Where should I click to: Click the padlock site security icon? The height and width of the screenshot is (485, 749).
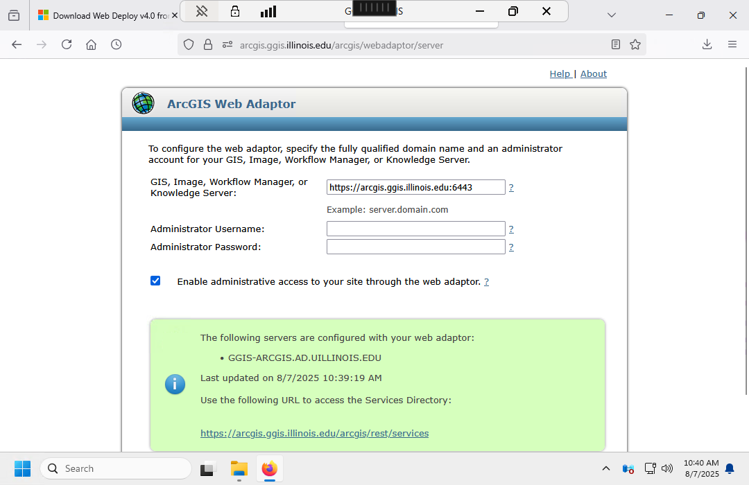point(207,44)
